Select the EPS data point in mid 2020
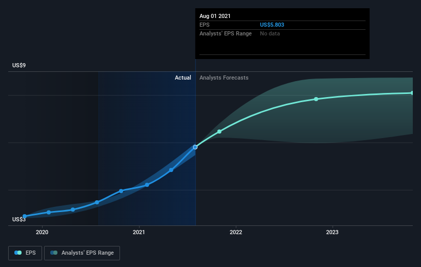The height and width of the screenshot is (267, 421). point(97,202)
